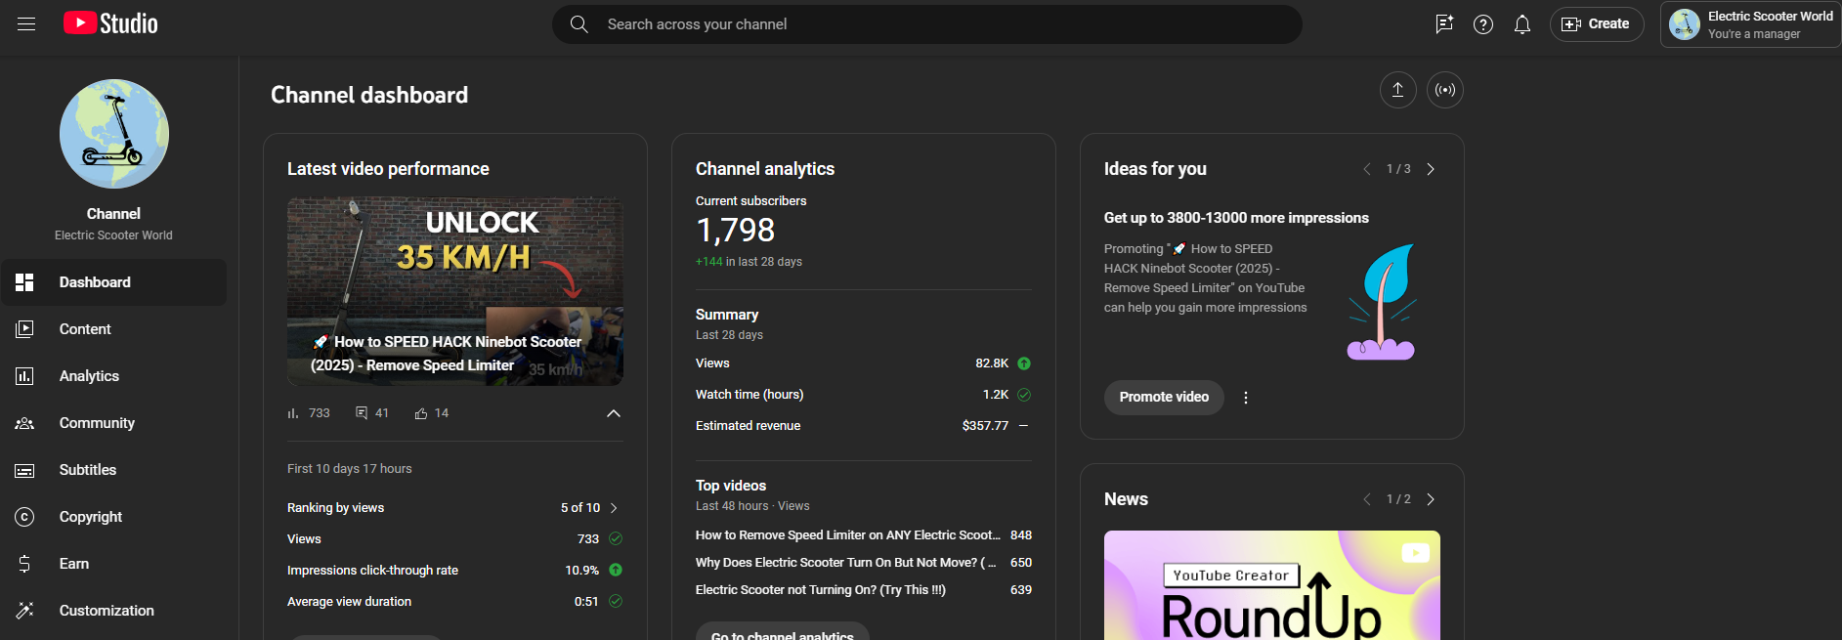
Task: Open the UNLOCK 35 KM/H video thumbnail
Action: point(455,292)
